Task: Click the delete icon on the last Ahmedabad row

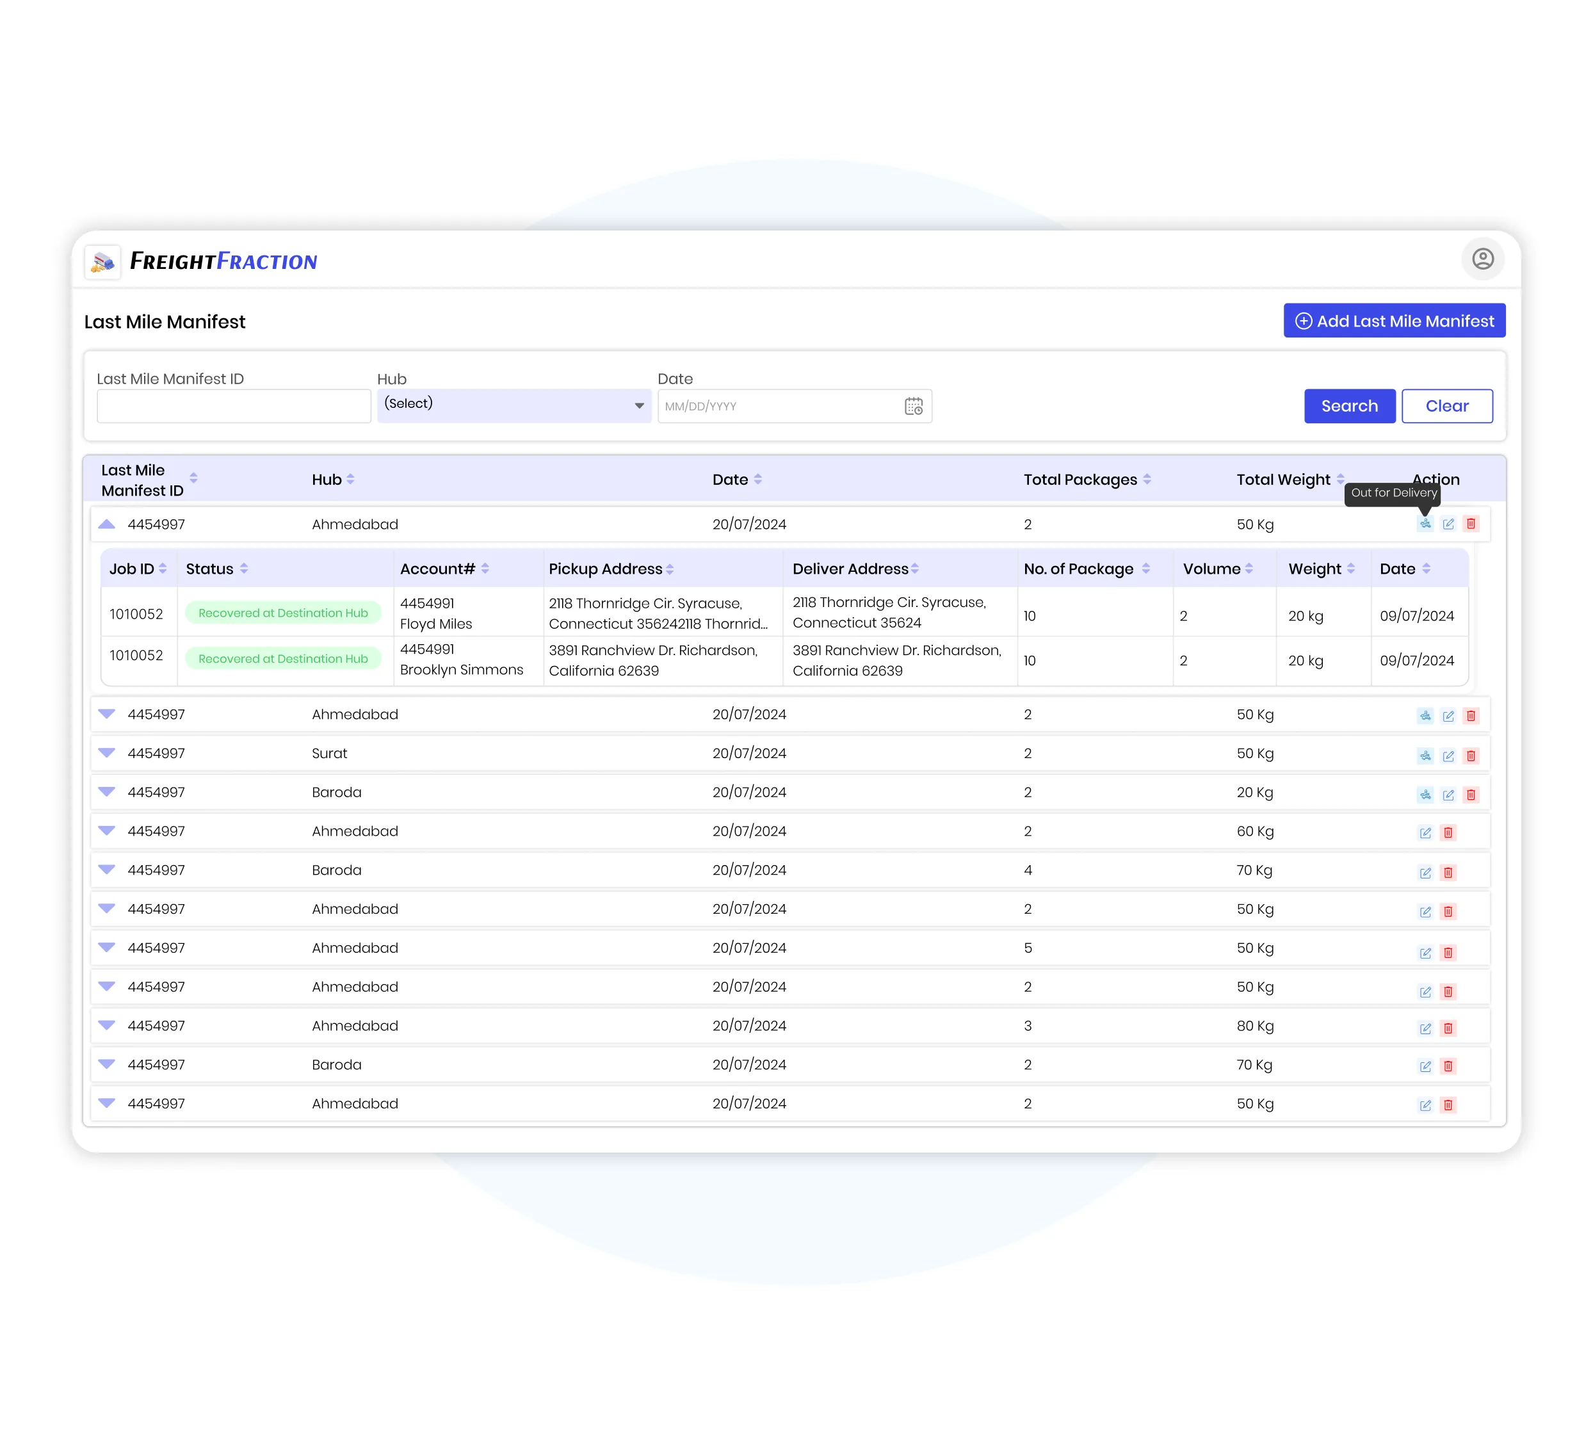Action: tap(1448, 1105)
